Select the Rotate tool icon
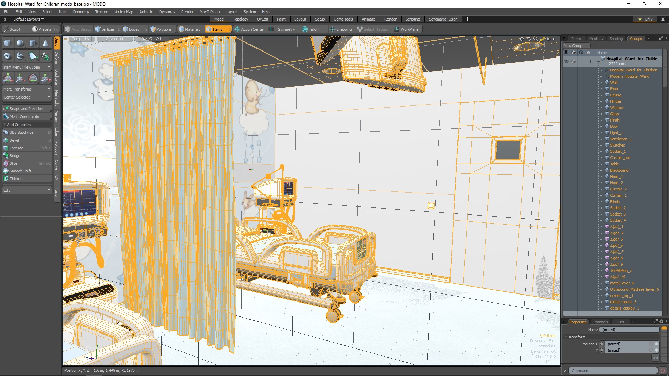This screenshot has width=669, height=376. pyautogui.click(x=33, y=78)
